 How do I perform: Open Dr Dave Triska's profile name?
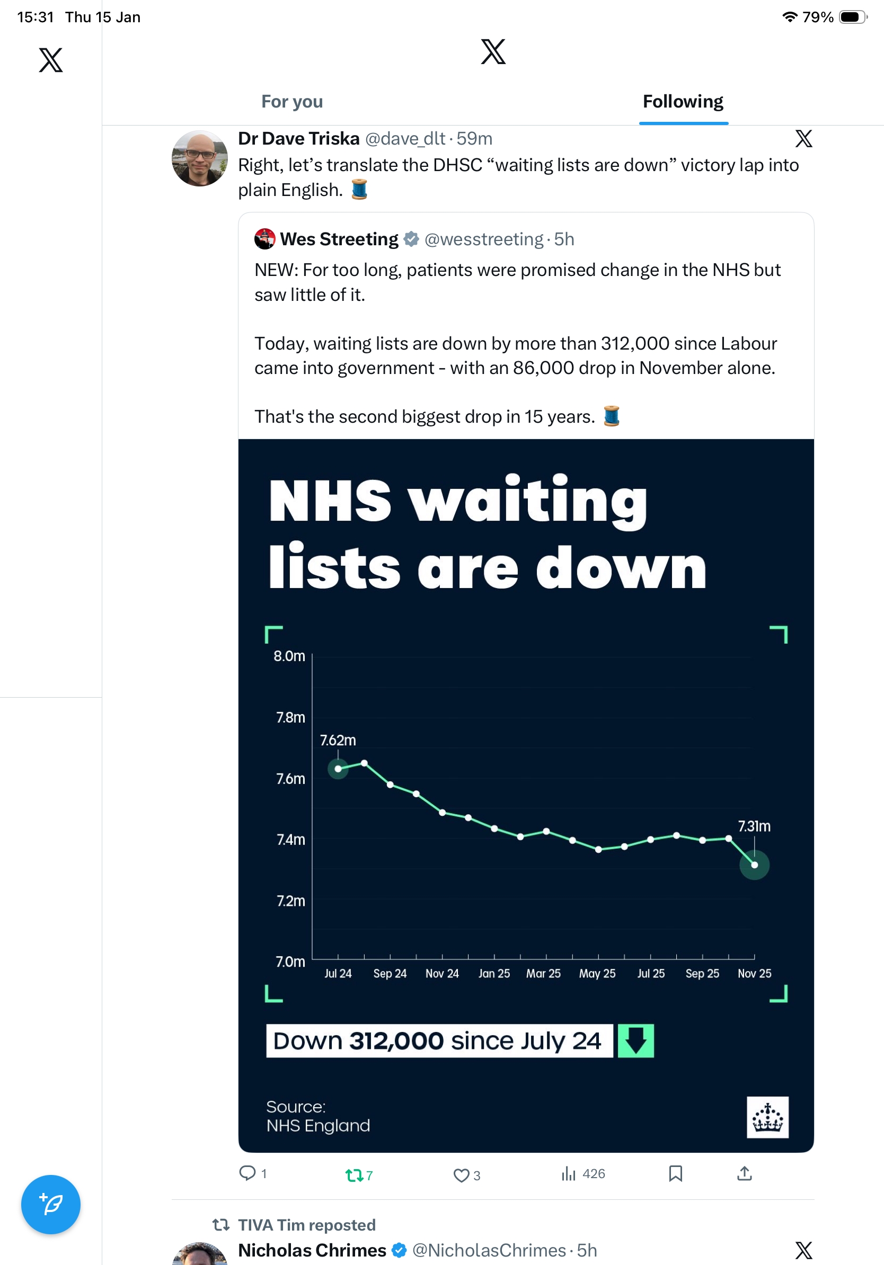pos(299,139)
